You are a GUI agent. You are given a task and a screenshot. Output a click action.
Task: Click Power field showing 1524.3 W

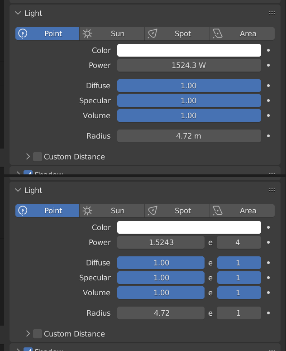point(189,65)
